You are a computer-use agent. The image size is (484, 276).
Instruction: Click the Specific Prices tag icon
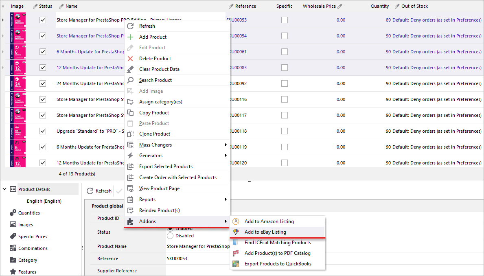click(x=13, y=236)
